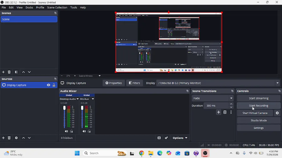Toggle monitoring for Desktop Audio
This screenshot has height=158, width=282.
click(71, 131)
